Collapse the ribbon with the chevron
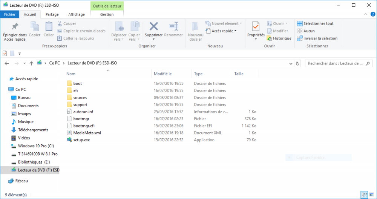The width and height of the screenshot is (377, 199). tap(365, 14)
